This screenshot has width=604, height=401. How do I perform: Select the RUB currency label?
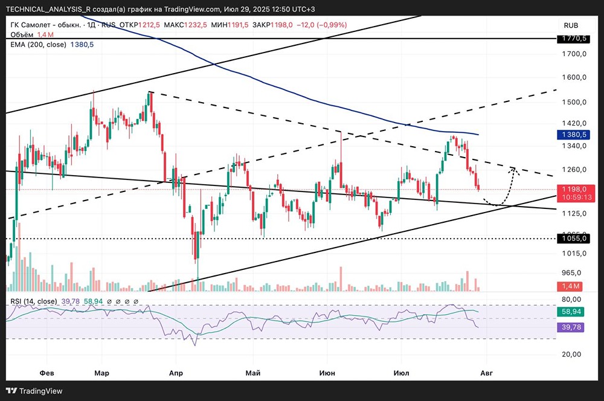click(571, 25)
